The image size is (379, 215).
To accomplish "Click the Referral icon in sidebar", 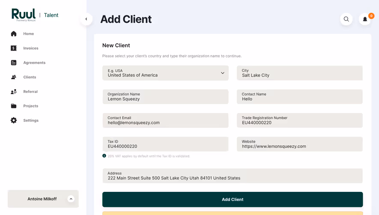I will 14,92.
